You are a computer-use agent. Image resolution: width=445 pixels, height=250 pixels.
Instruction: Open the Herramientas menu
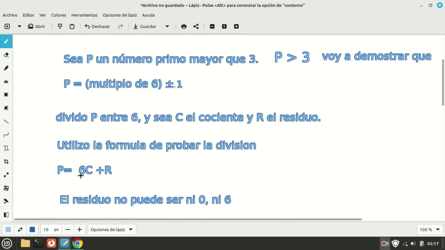point(84,15)
